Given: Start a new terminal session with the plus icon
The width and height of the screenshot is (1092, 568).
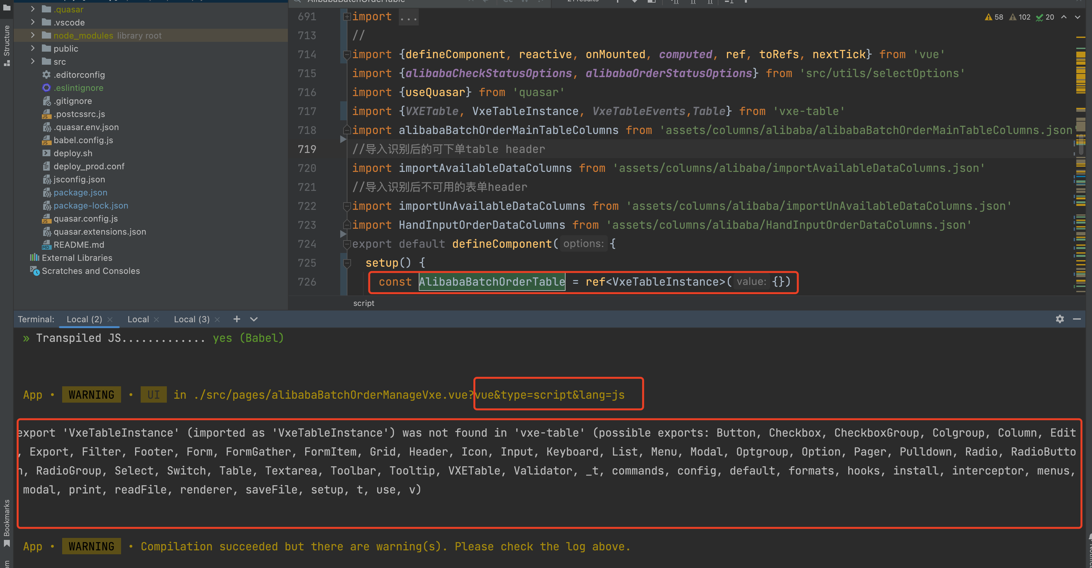Looking at the screenshot, I should pyautogui.click(x=236, y=319).
